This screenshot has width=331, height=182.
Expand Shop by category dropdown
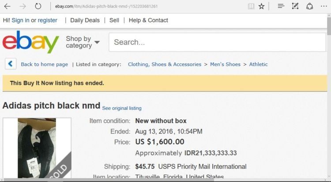point(83,42)
